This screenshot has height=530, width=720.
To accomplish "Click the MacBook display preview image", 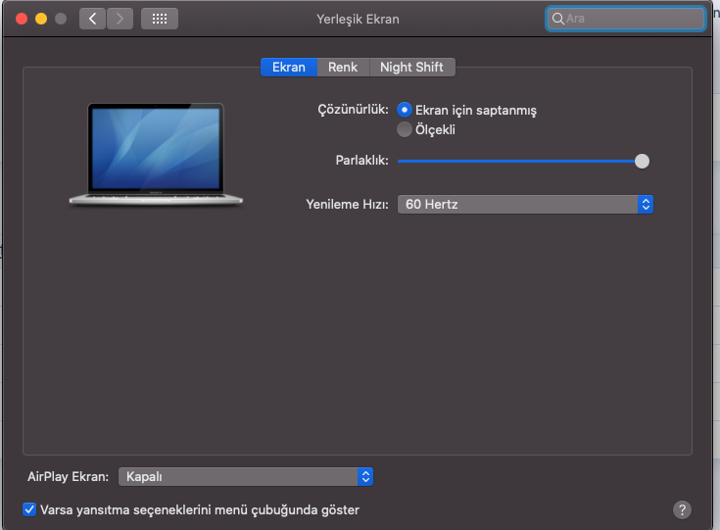I will [x=156, y=155].
